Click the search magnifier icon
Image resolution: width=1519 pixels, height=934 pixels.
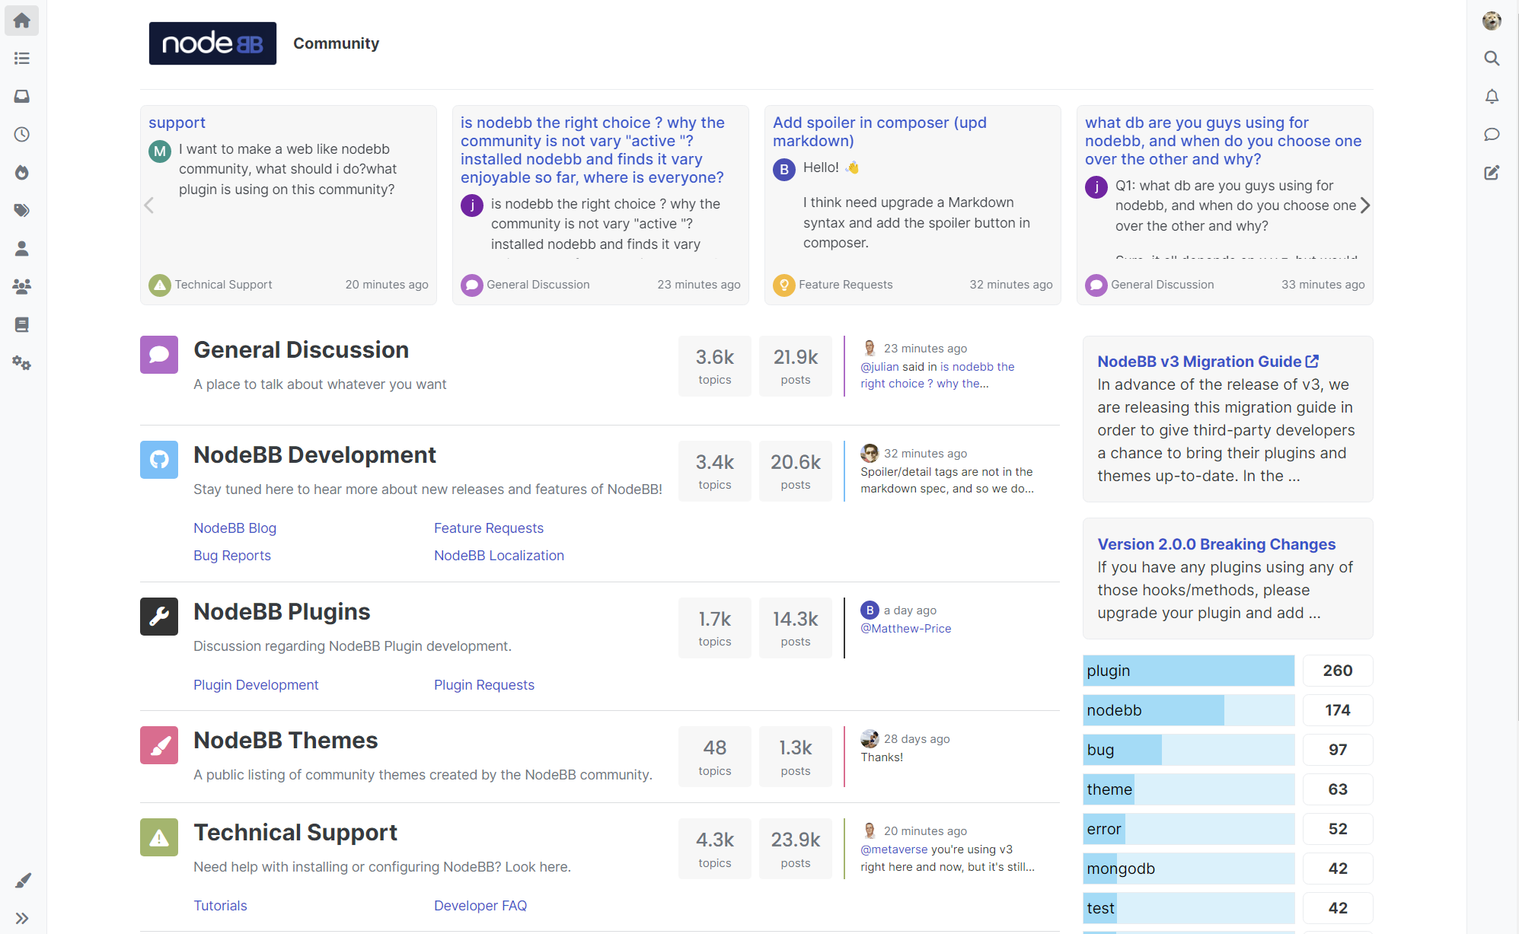(1492, 59)
